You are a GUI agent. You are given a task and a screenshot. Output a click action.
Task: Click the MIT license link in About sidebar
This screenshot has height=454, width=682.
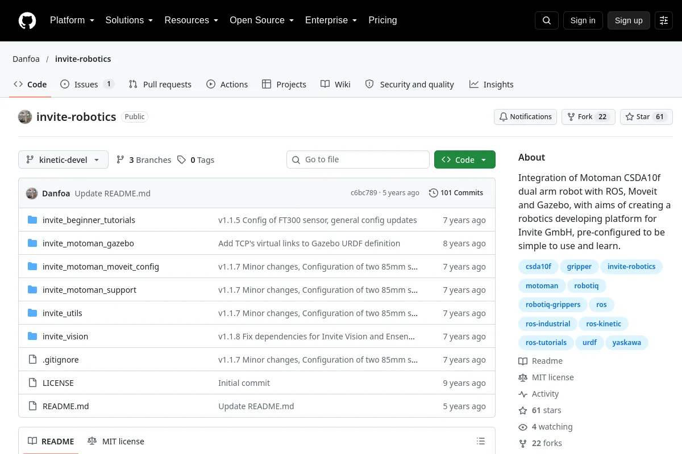pyautogui.click(x=546, y=377)
